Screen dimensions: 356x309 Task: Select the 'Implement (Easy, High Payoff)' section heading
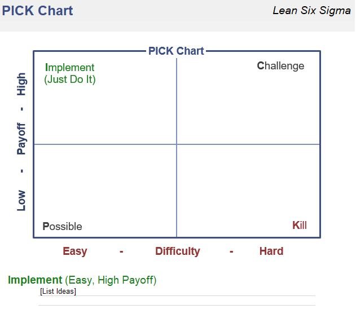(82, 280)
